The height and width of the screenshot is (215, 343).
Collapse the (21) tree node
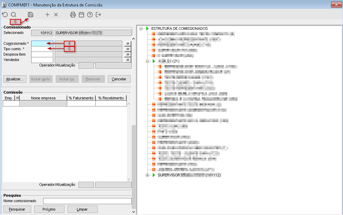pyautogui.click(x=148, y=61)
